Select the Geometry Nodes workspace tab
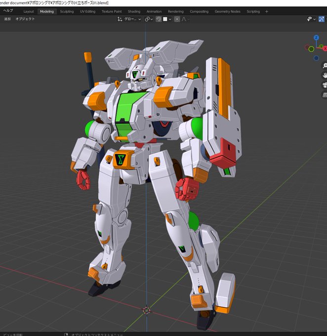This screenshot has width=327, height=336. (x=227, y=11)
